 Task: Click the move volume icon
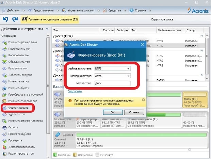click(x=4, y=49)
